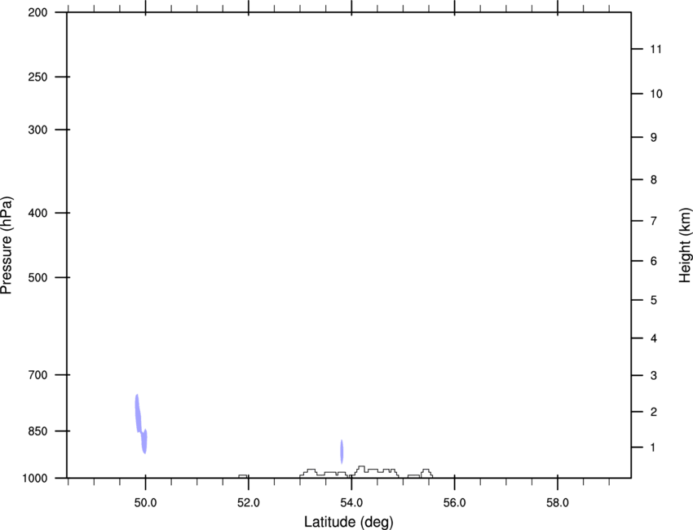
Task: Click the small blue sliver near latitude 53.8
Action: click(x=342, y=452)
